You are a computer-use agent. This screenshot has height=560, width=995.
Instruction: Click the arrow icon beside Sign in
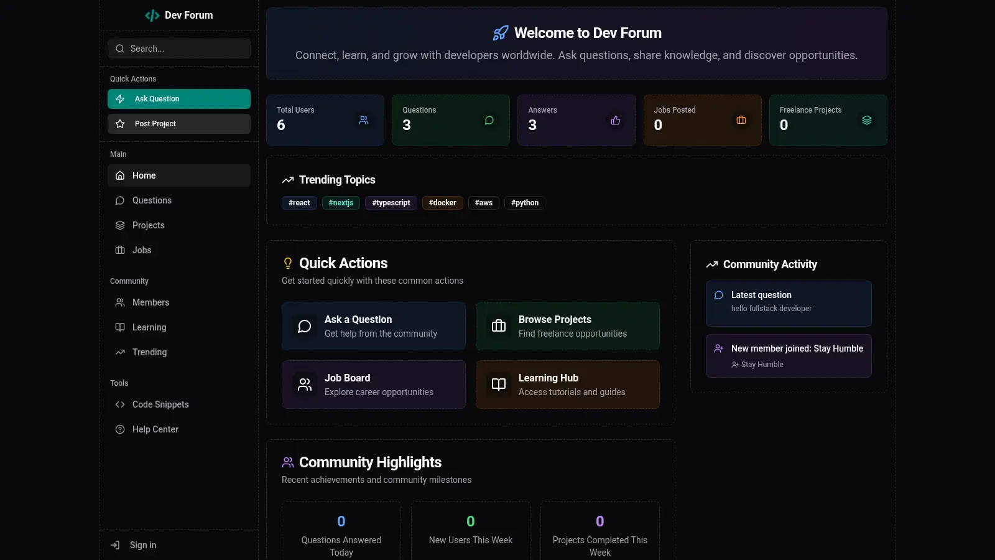click(x=115, y=545)
